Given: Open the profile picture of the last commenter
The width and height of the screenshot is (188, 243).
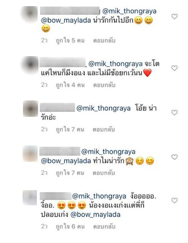Looking at the screenshot, I should coord(30,198).
